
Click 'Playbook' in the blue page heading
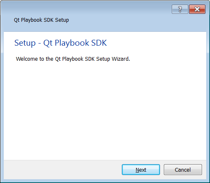click(72, 43)
